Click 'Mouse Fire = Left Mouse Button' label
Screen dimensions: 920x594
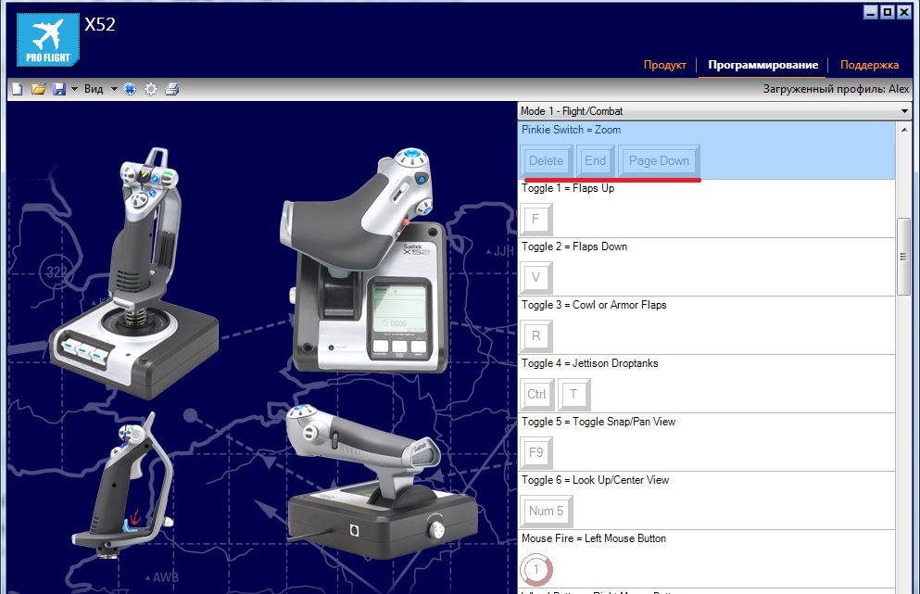tap(594, 538)
